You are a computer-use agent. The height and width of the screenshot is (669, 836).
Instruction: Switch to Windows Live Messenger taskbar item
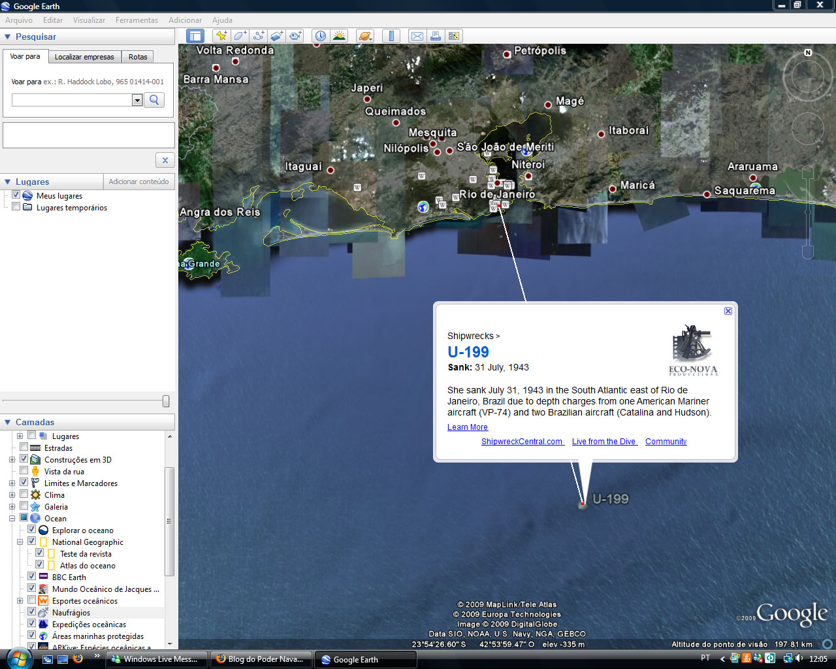coord(156,659)
